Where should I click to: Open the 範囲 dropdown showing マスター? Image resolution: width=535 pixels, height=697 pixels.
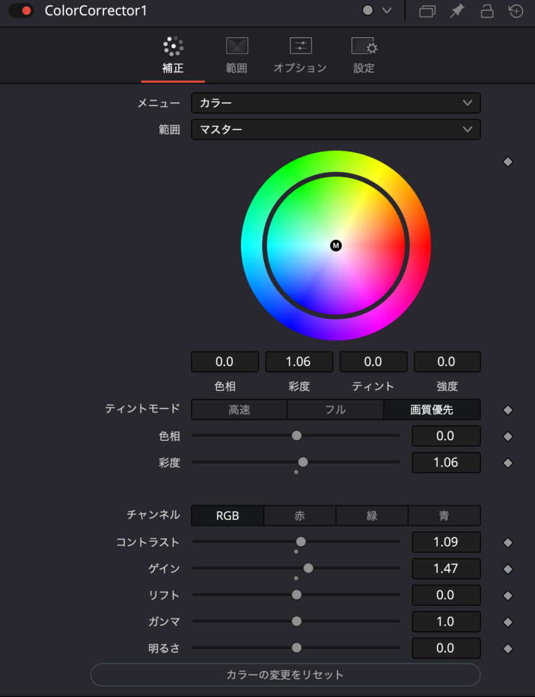click(336, 130)
